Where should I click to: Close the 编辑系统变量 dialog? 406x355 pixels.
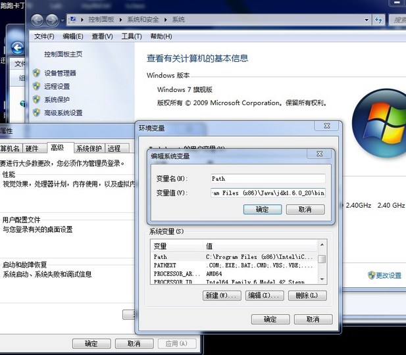(x=320, y=154)
